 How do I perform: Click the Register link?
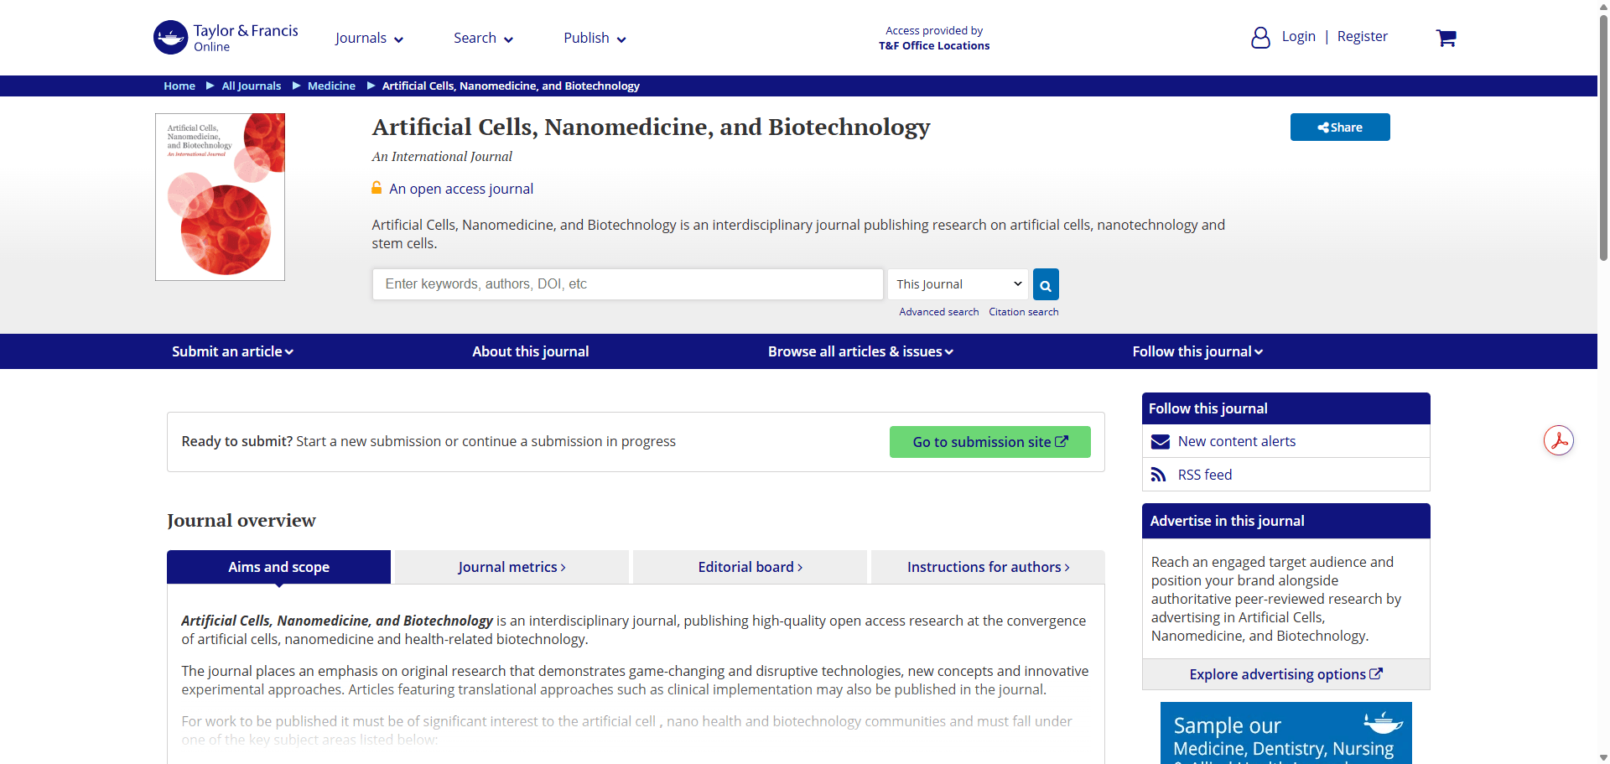coord(1363,37)
